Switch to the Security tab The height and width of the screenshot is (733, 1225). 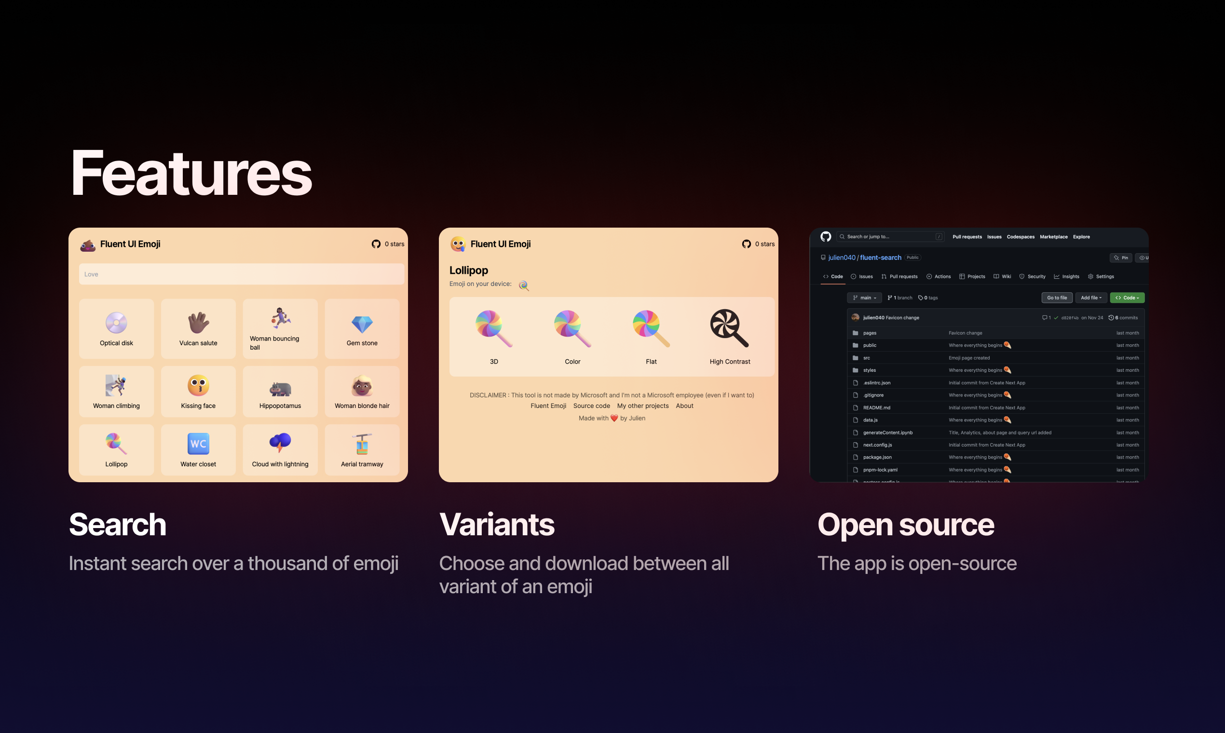(1033, 277)
